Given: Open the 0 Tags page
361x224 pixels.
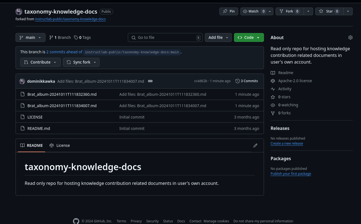Looking at the screenshot, I should pos(82,37).
